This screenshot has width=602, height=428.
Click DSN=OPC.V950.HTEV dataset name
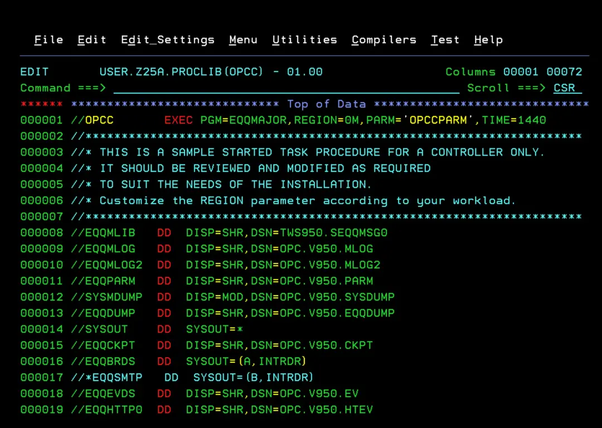pos(312,411)
